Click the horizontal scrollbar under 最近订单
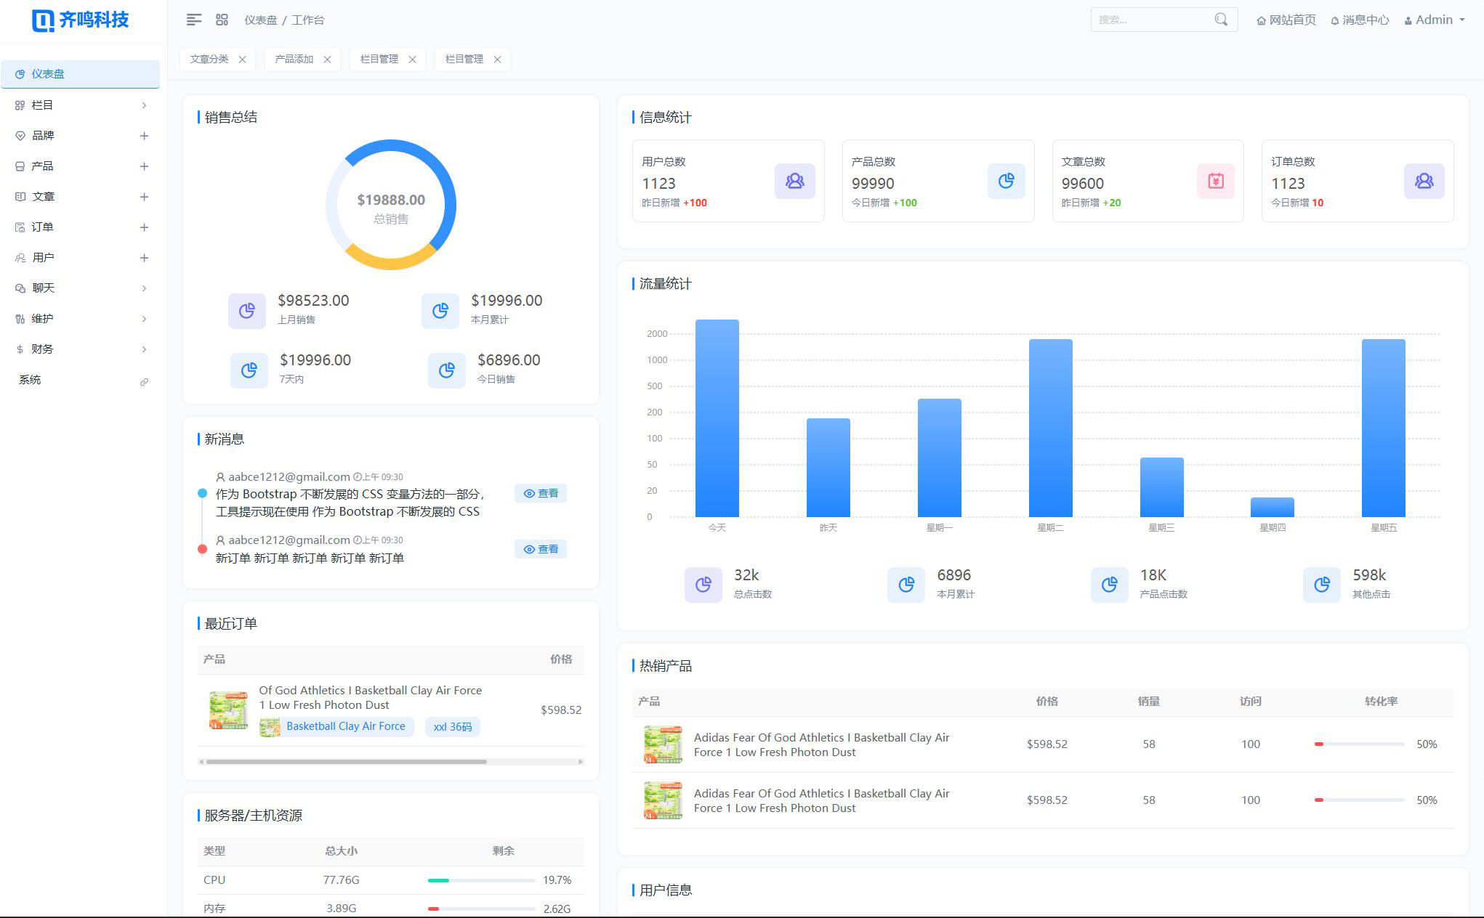Viewport: 1484px width, 918px height. 347,762
